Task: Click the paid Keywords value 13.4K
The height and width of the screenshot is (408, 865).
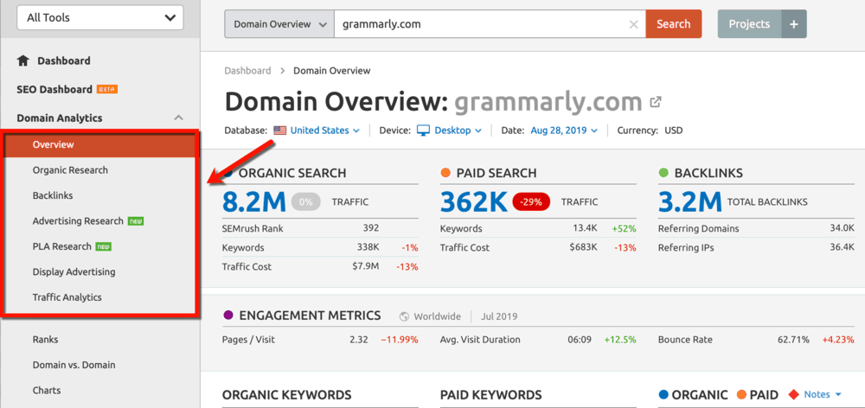Action: coord(586,228)
